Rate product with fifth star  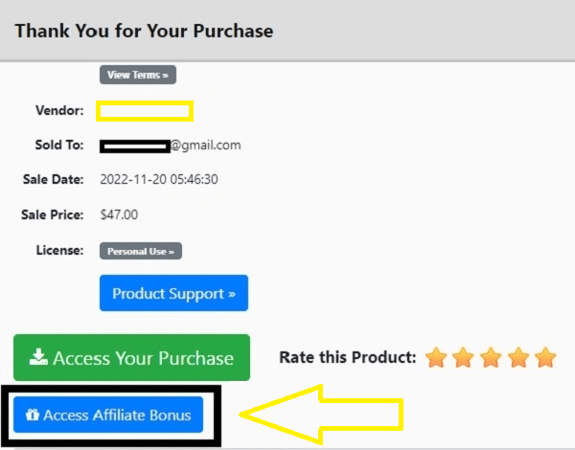point(545,358)
